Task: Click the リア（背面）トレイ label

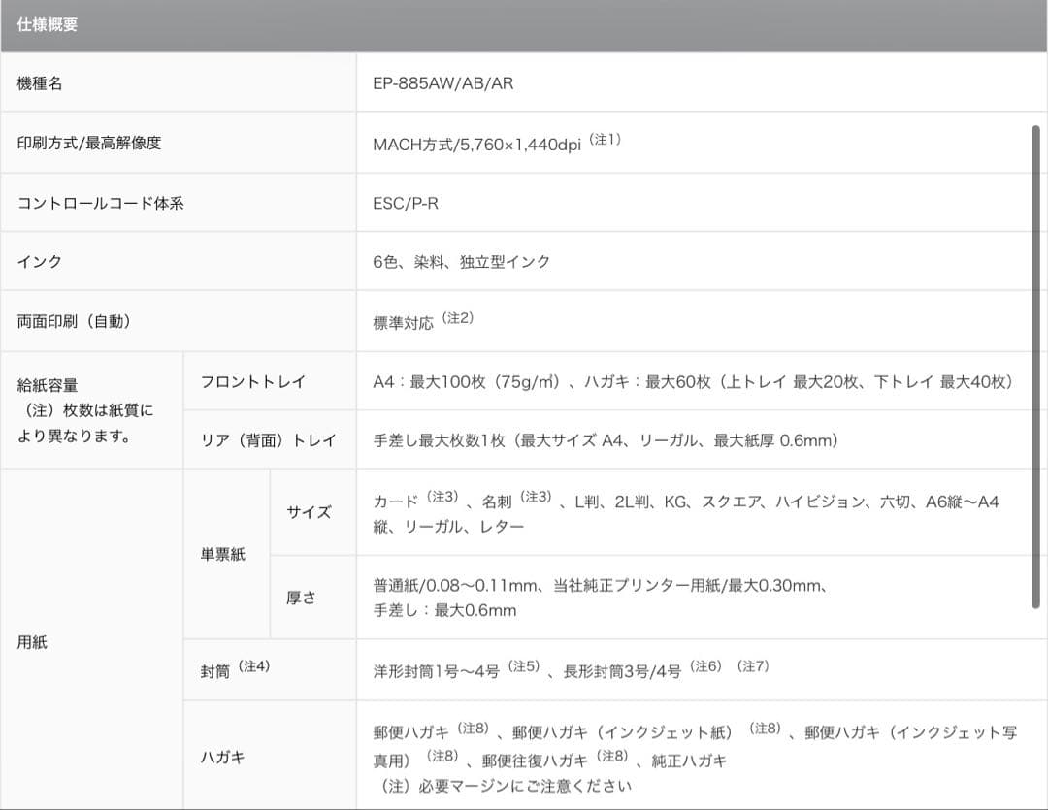Action: tap(268, 440)
